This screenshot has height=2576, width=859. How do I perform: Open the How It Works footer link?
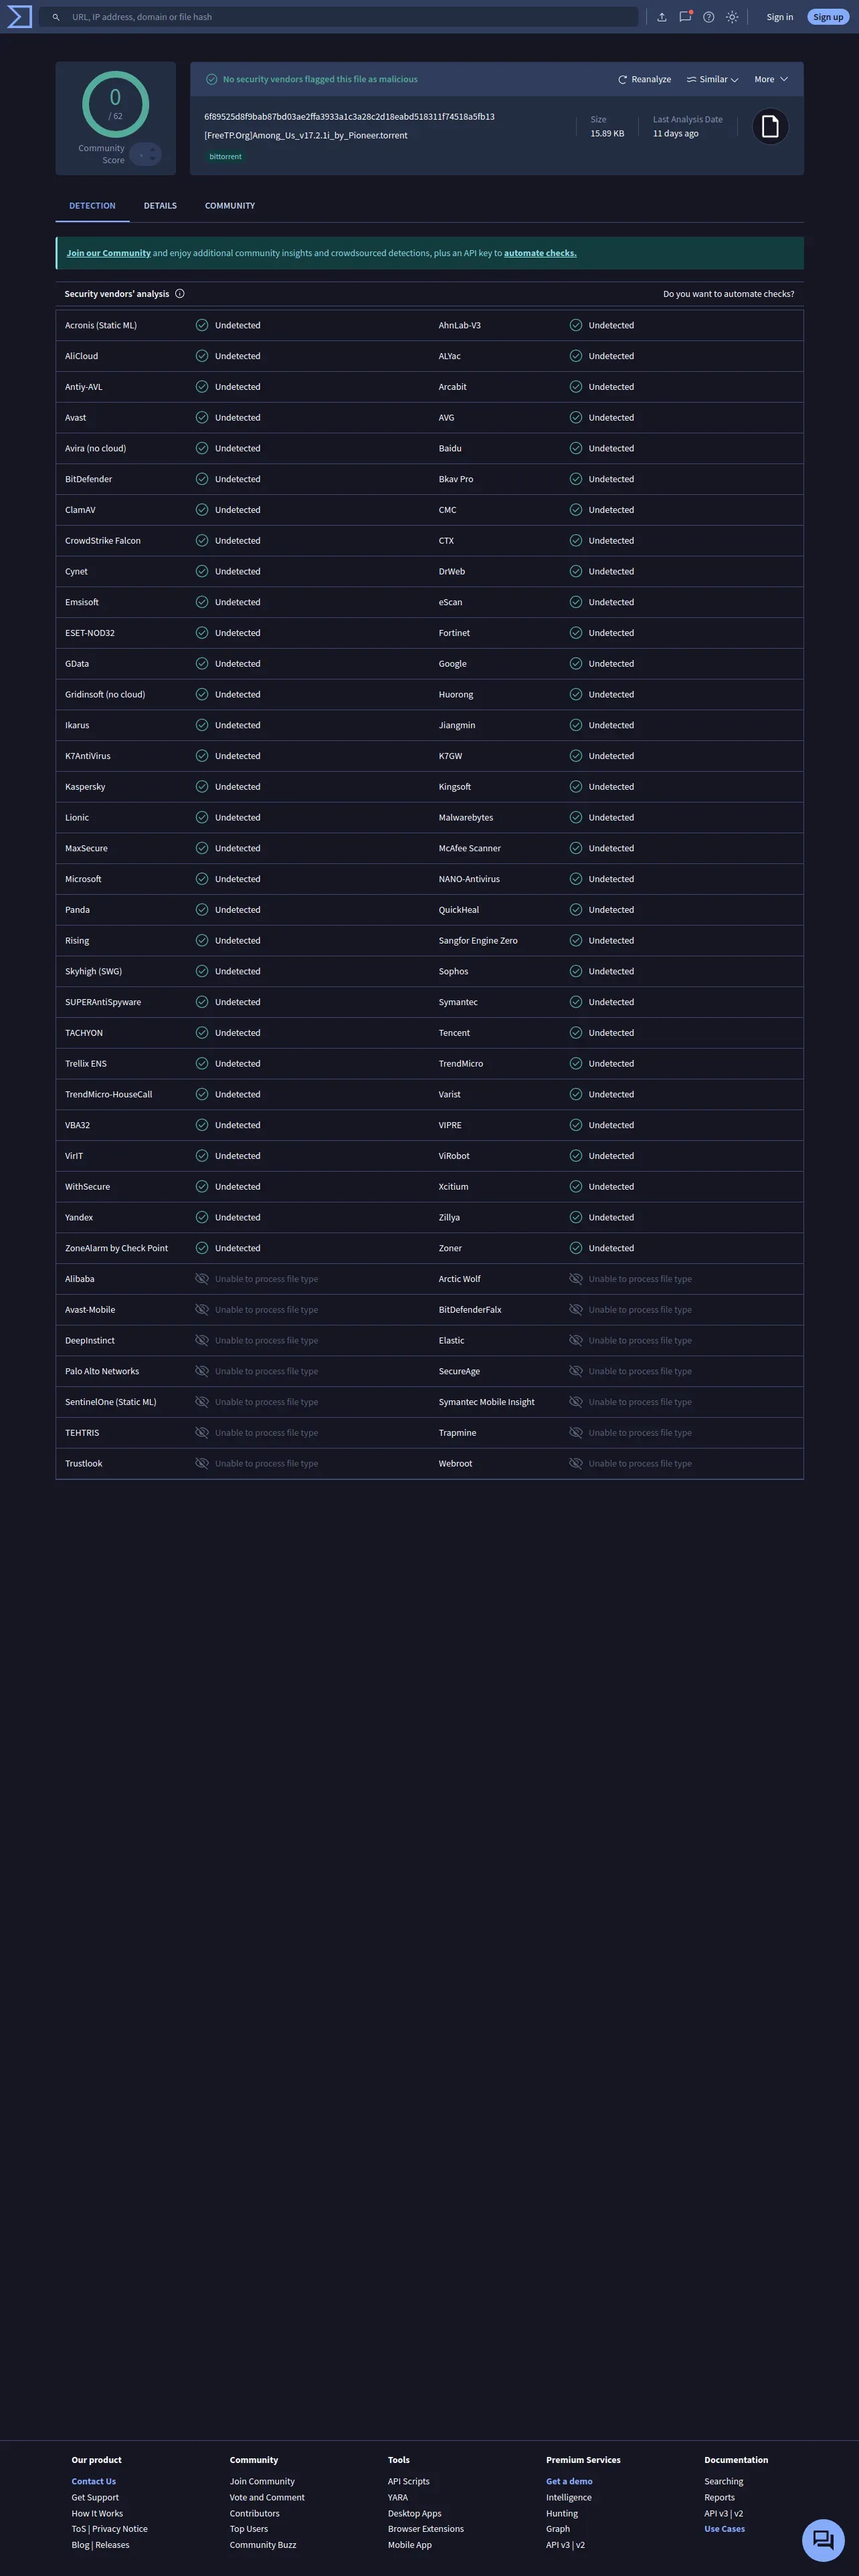pos(97,2513)
